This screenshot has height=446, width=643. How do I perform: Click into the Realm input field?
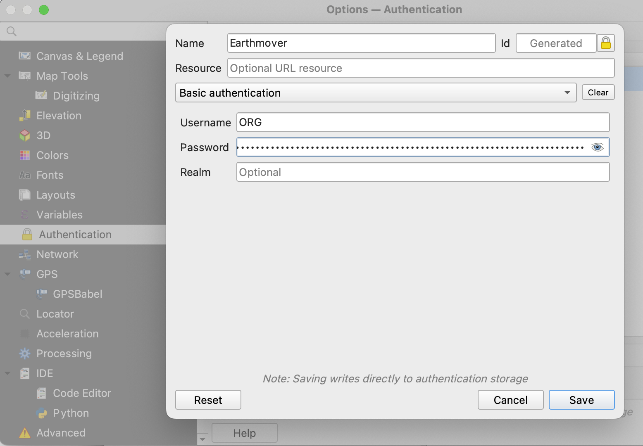[422, 172]
